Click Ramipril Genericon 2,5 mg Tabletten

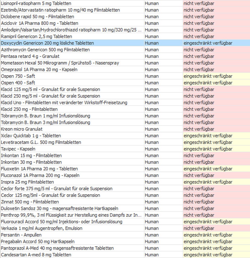36,37
